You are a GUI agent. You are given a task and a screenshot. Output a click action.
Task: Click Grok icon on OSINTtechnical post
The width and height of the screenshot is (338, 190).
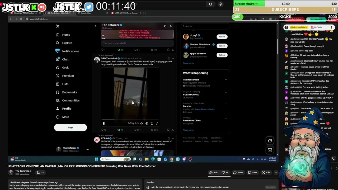click(169, 58)
